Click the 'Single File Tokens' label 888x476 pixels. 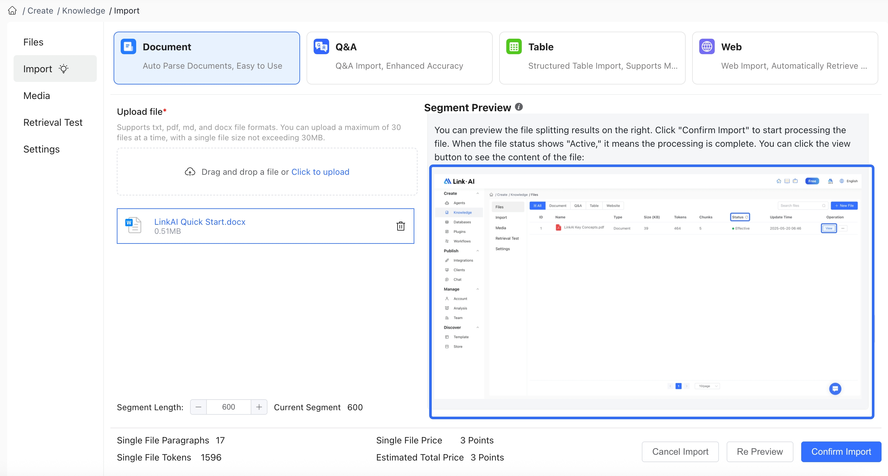pyautogui.click(x=154, y=457)
